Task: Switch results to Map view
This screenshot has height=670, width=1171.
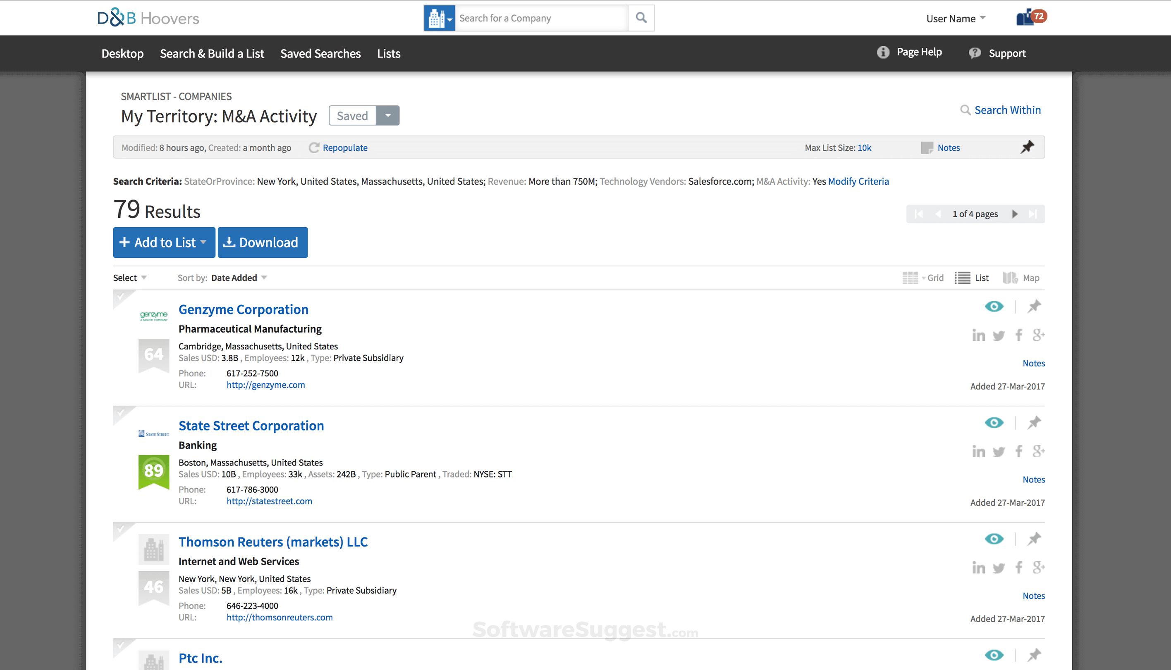Action: (x=1021, y=278)
